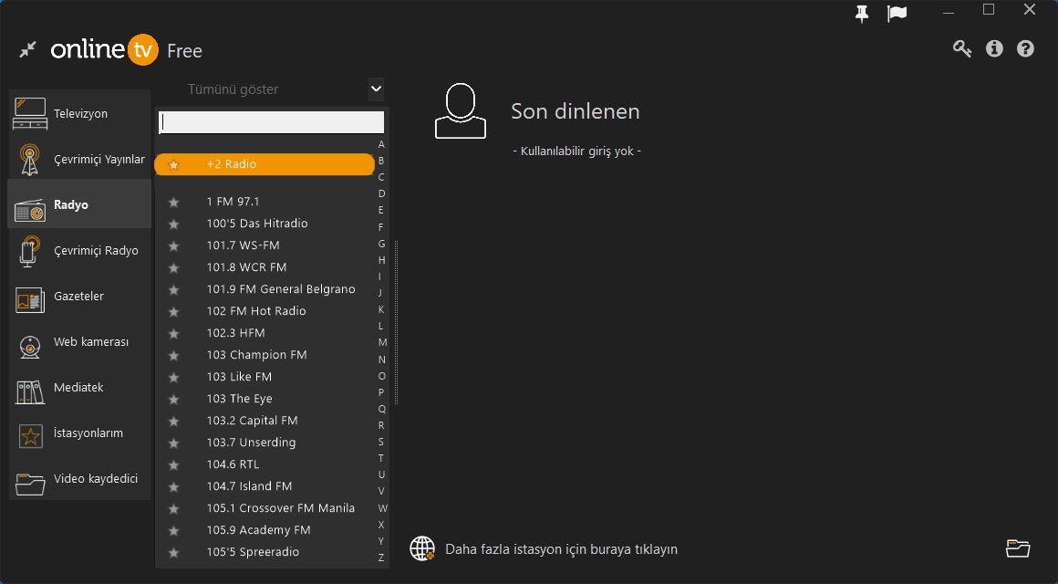Toggle favorite star for 105.9 Academy FM
The width and height of the screenshot is (1058, 584).
(x=174, y=531)
